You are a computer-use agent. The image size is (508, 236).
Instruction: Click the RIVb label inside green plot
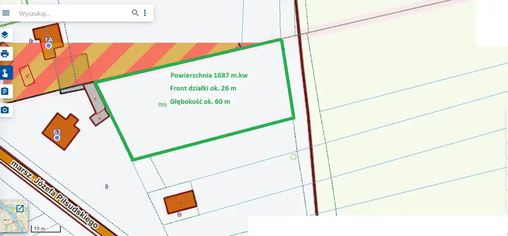[162, 105]
